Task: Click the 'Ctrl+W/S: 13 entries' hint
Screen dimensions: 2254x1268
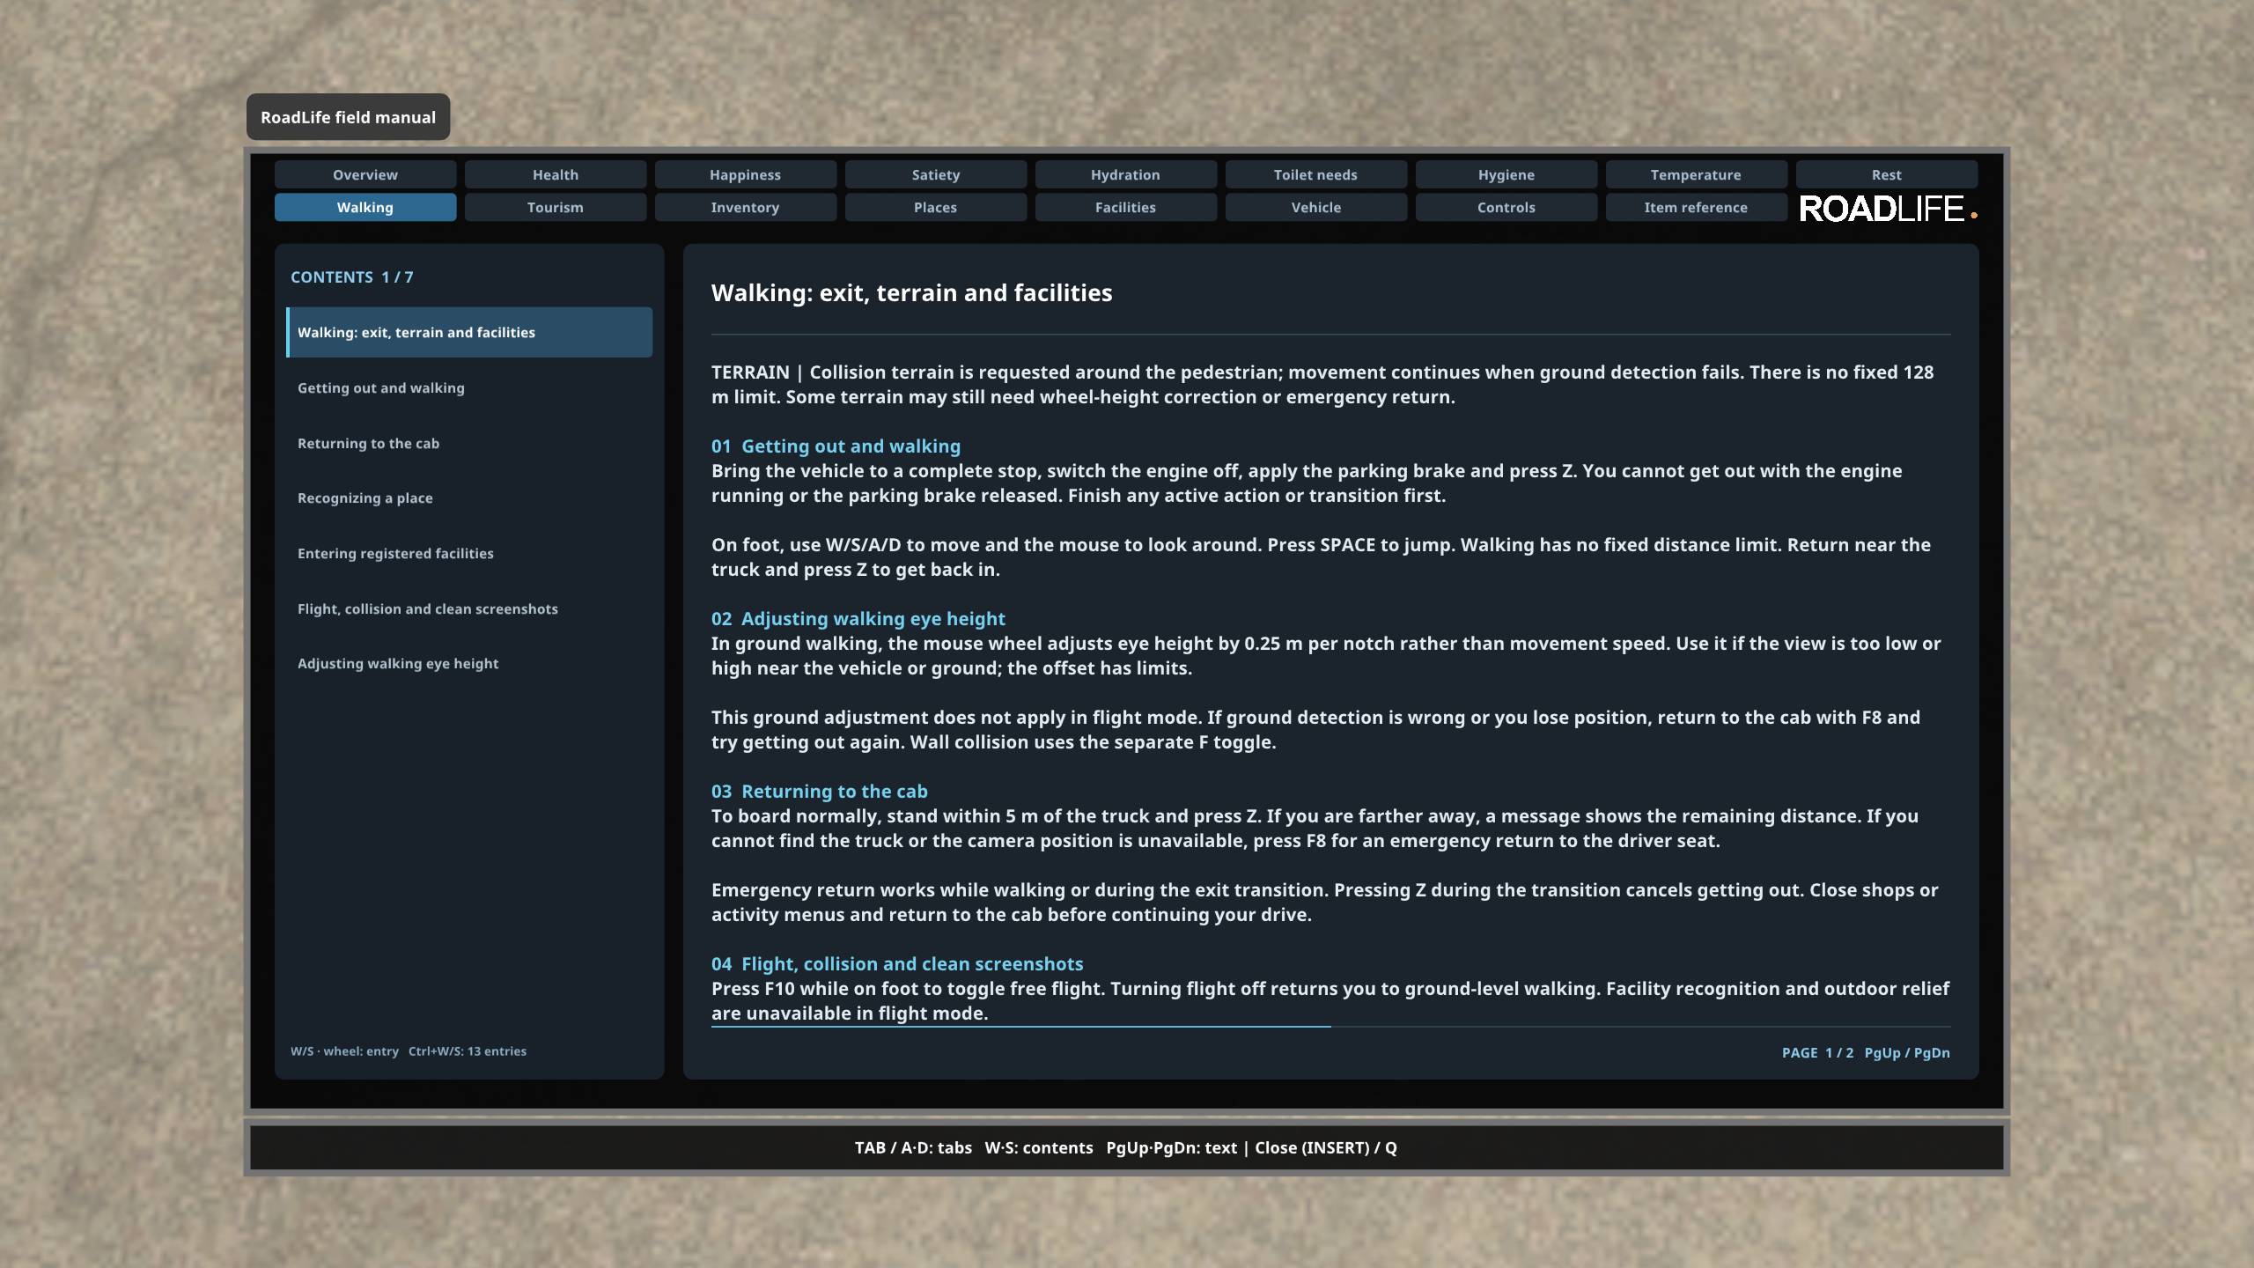Action: click(x=468, y=1051)
